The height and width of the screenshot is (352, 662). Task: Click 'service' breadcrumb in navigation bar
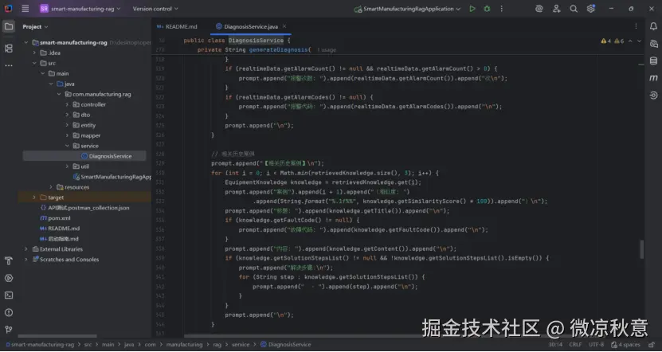241,345
